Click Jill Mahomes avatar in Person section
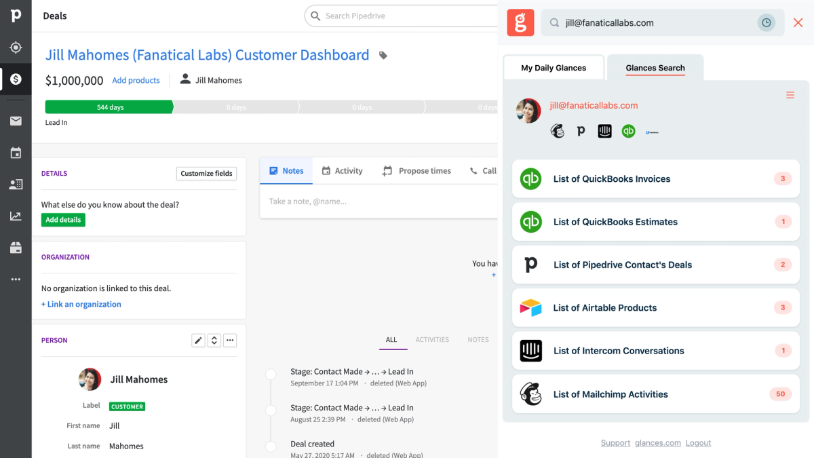This screenshot has width=814, height=458. click(x=90, y=379)
